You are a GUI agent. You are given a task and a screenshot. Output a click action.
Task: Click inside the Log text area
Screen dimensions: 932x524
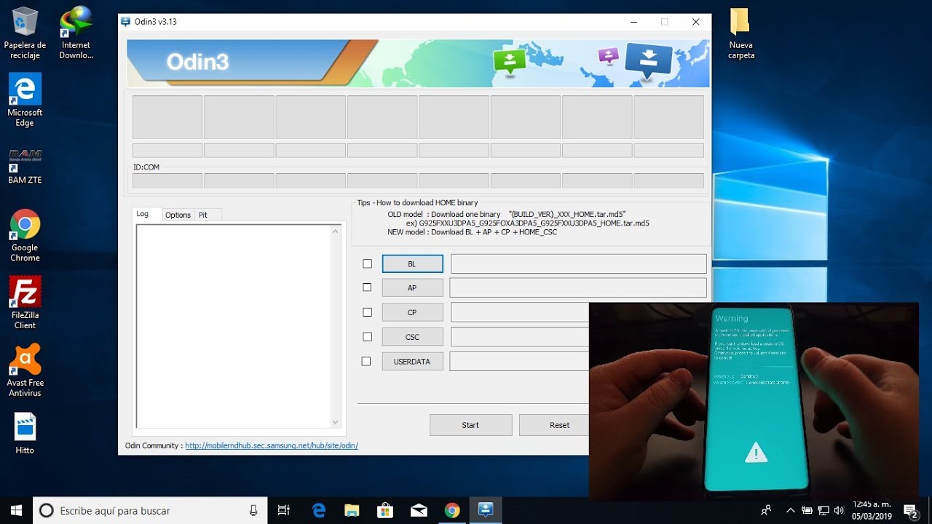[x=233, y=326]
